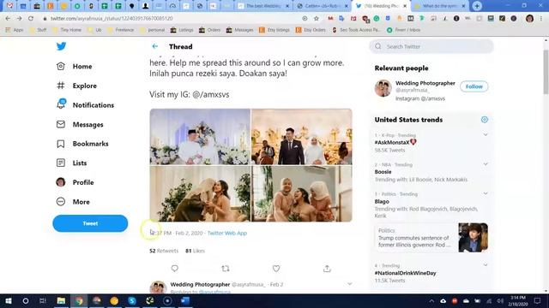Open Windows Start menu
549x308 pixels.
click(9, 300)
